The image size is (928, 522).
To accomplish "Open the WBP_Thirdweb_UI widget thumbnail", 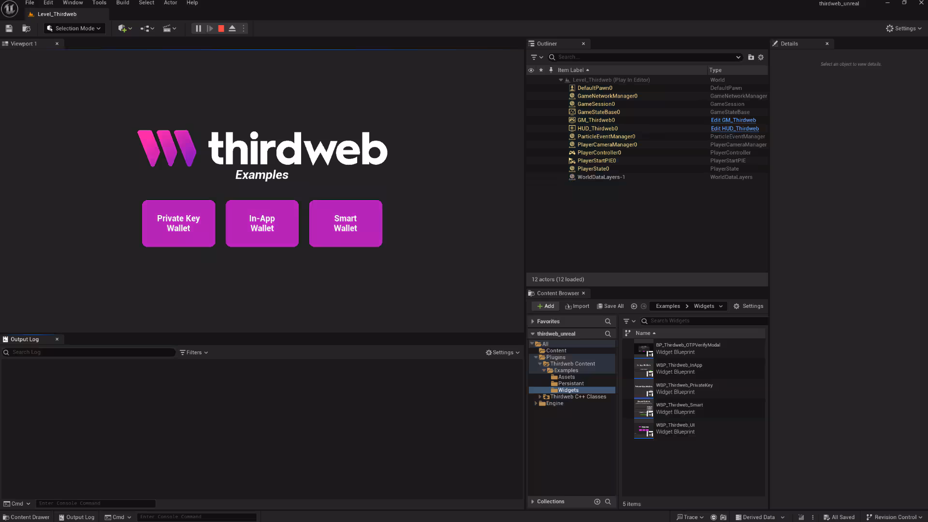I will coord(643,429).
